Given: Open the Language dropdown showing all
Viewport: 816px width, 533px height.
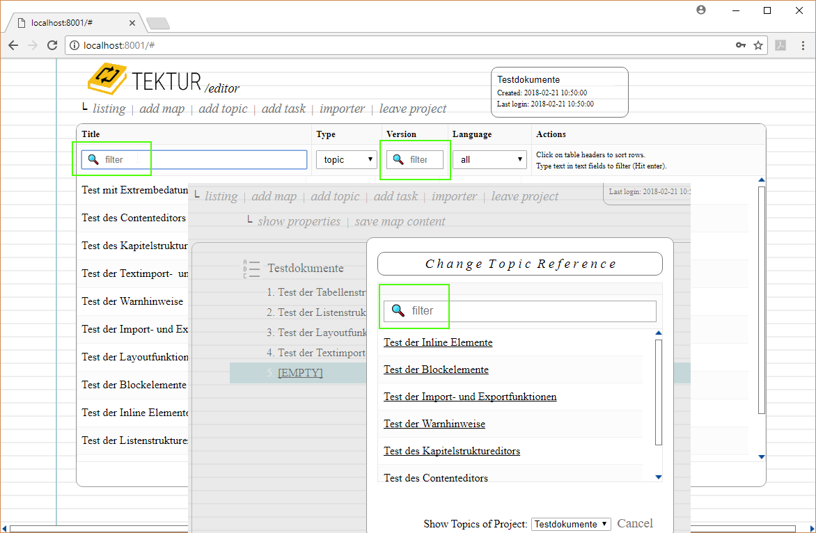Looking at the screenshot, I should 489,159.
